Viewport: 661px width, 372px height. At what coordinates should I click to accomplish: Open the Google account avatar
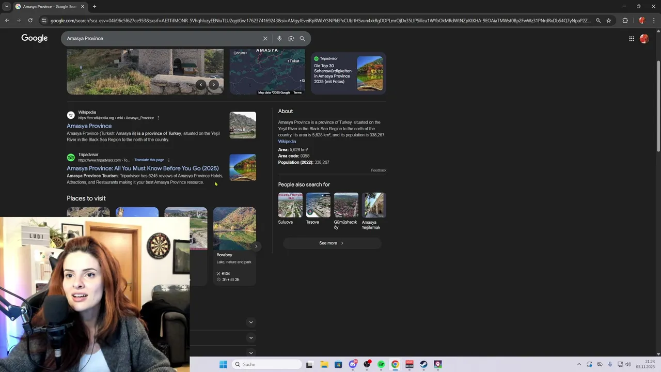pos(644,38)
